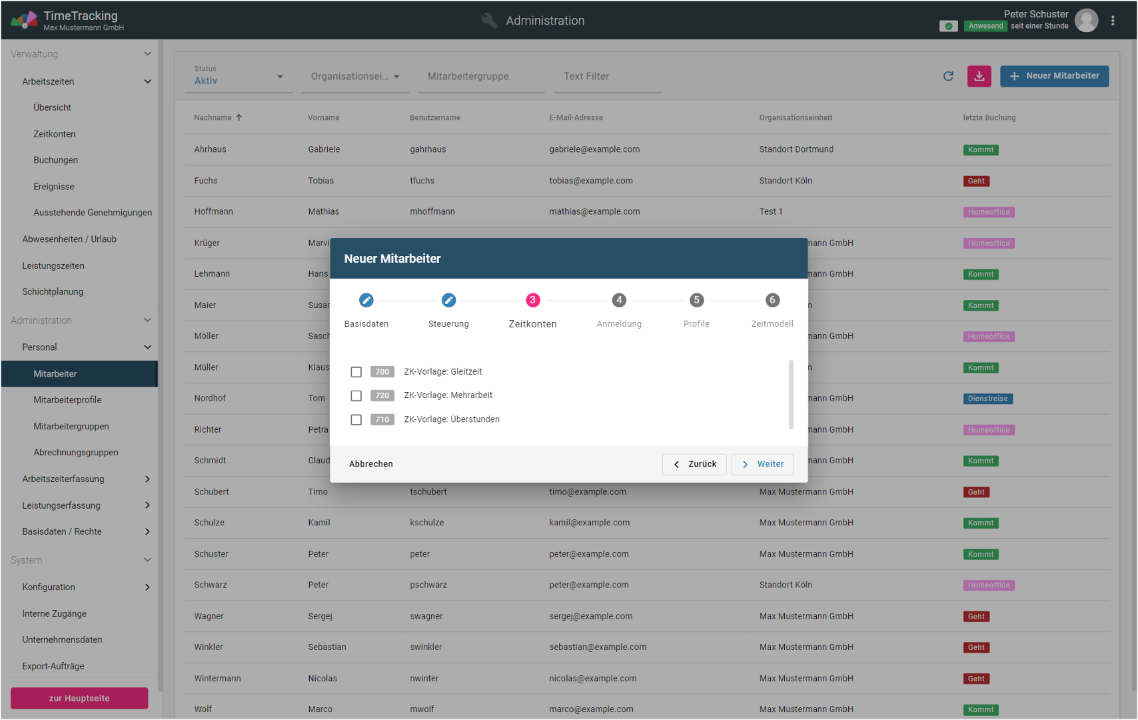The width and height of the screenshot is (1138, 720).
Task: Click the green checkmark status icon
Action: [948, 26]
